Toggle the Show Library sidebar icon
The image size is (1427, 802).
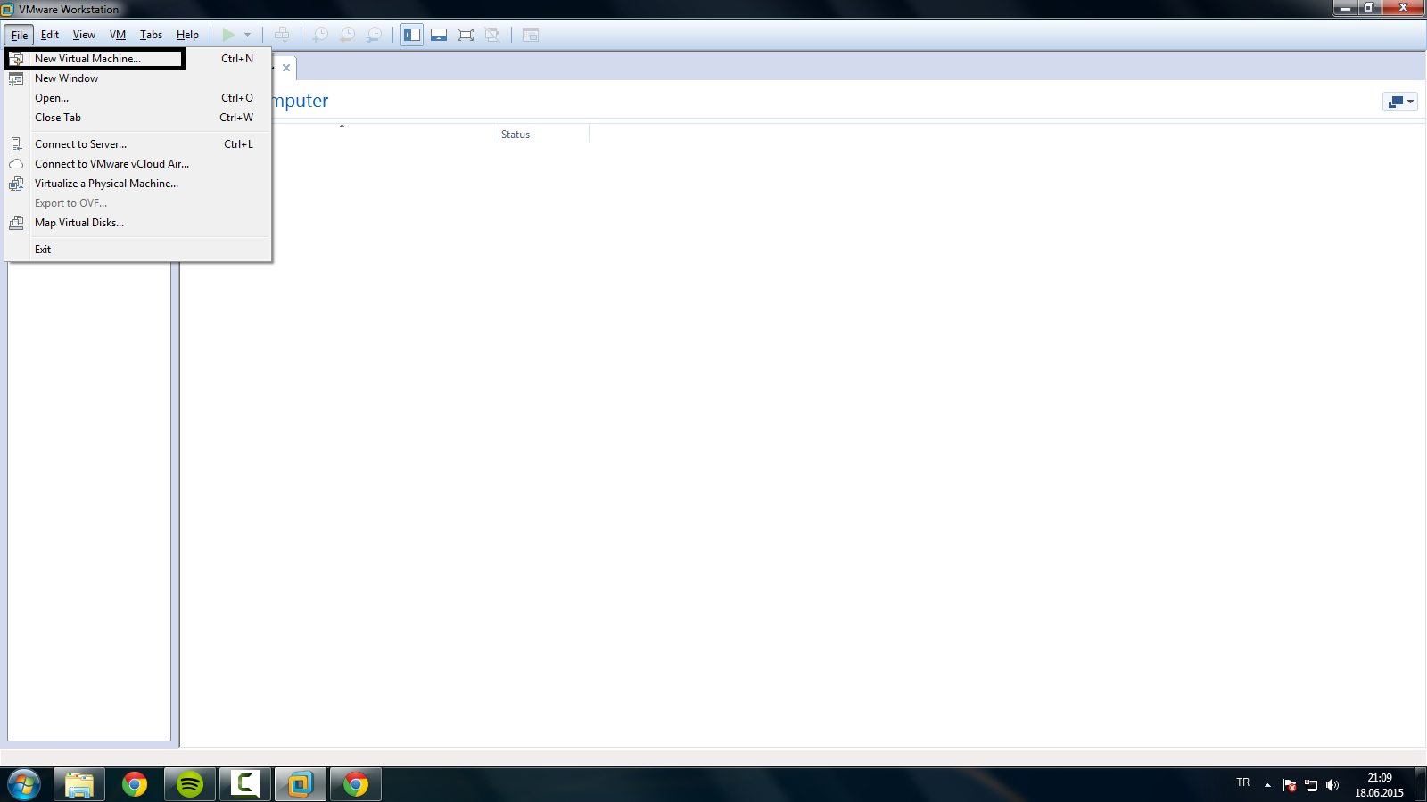click(412, 35)
